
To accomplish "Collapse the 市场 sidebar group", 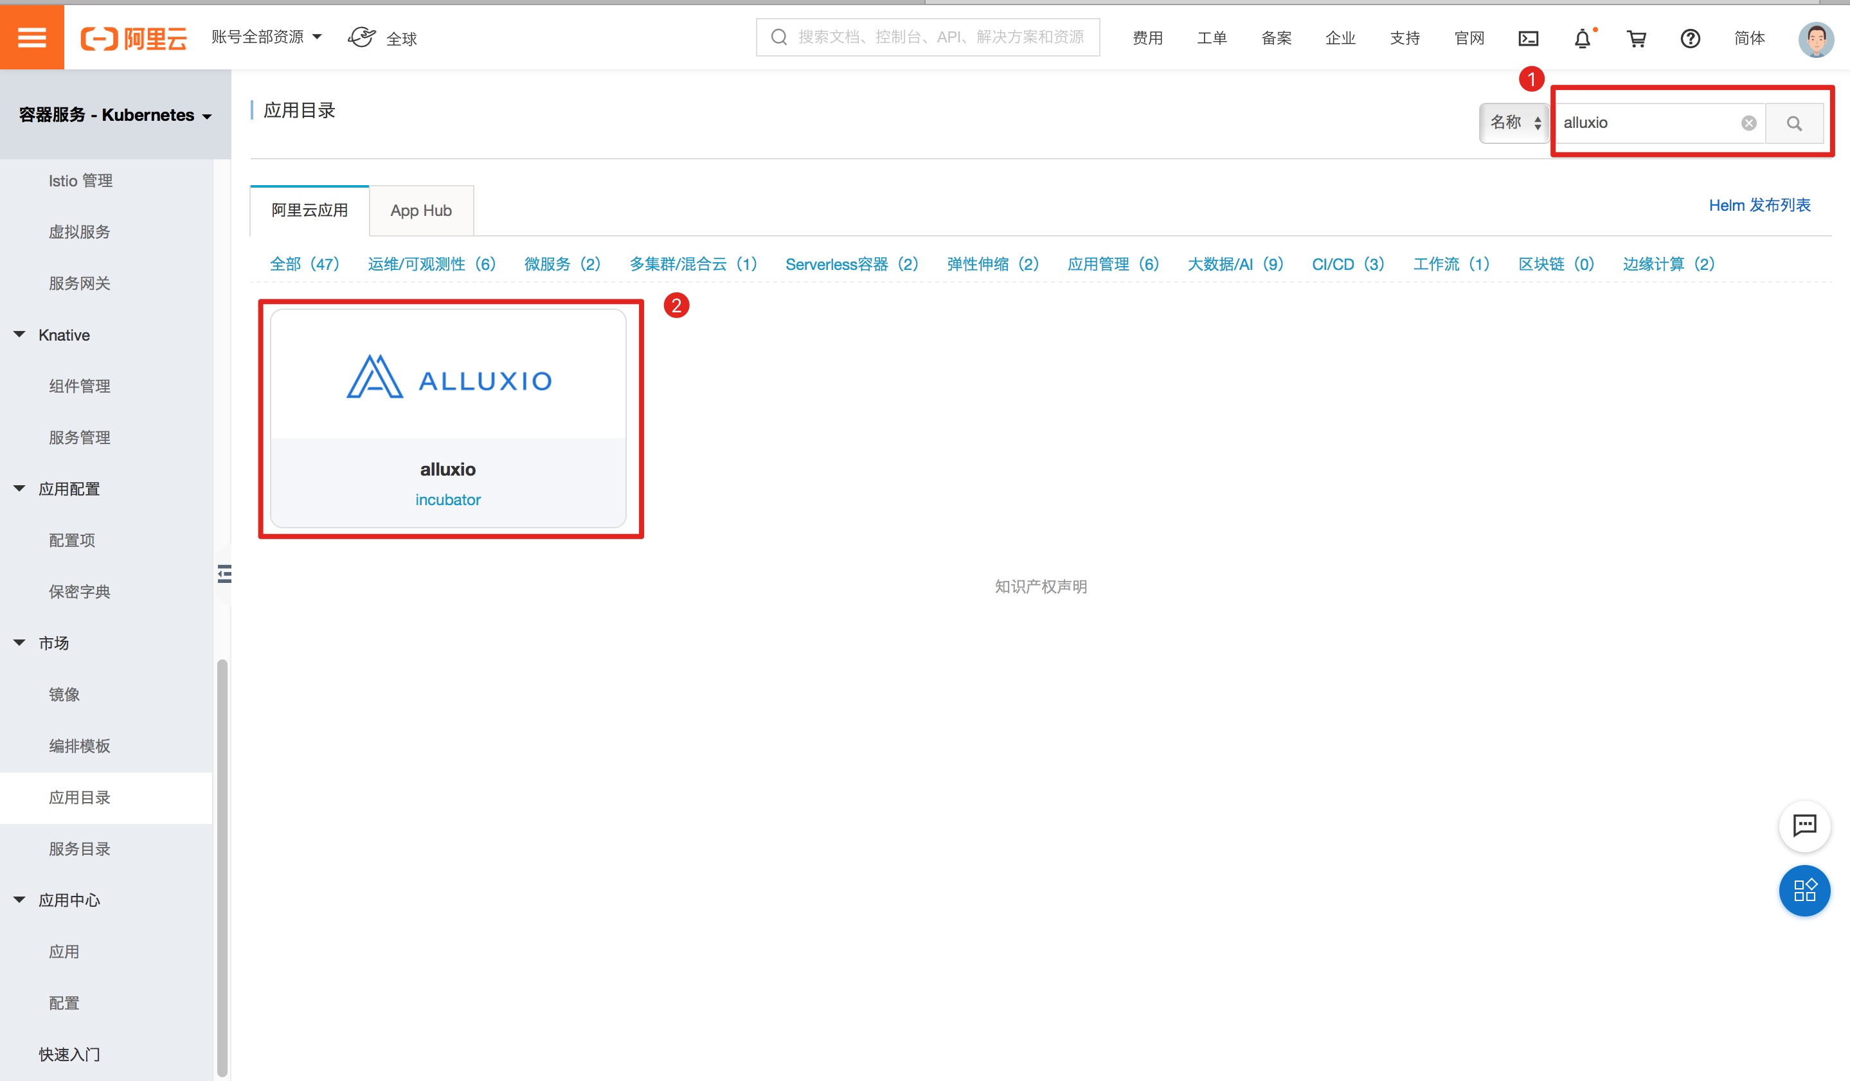I will [x=19, y=643].
